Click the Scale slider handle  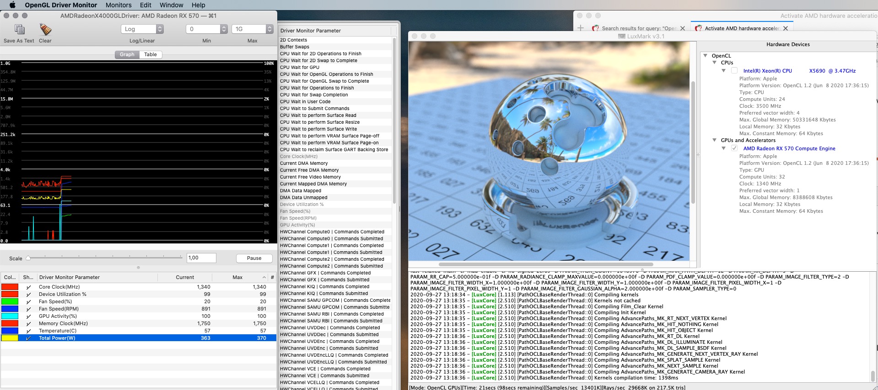(28, 258)
